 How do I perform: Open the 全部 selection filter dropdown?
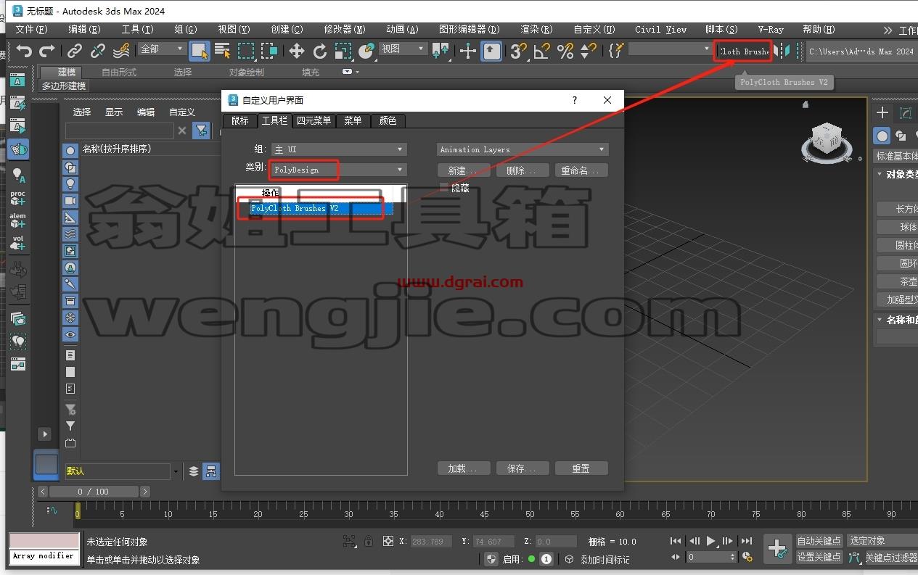point(163,49)
